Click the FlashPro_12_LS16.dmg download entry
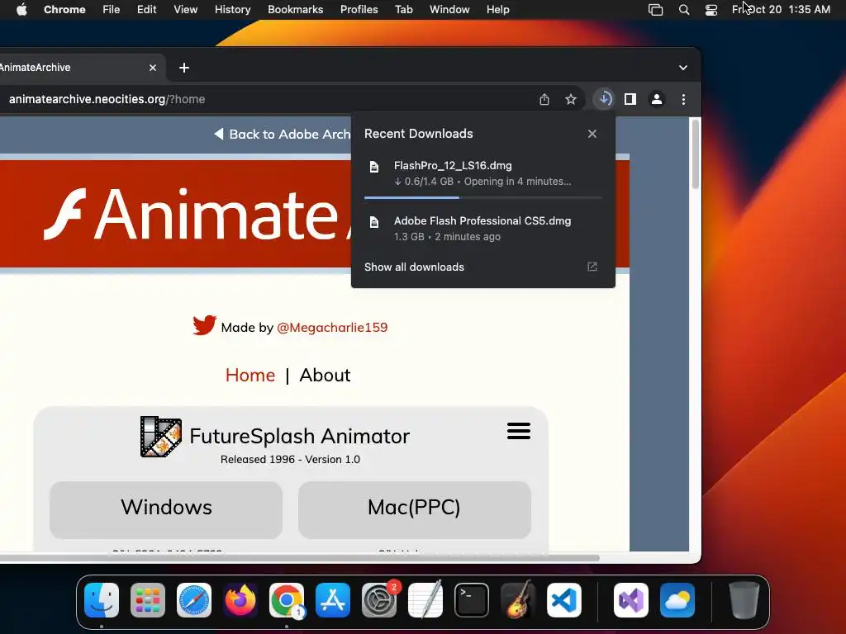 [482, 173]
